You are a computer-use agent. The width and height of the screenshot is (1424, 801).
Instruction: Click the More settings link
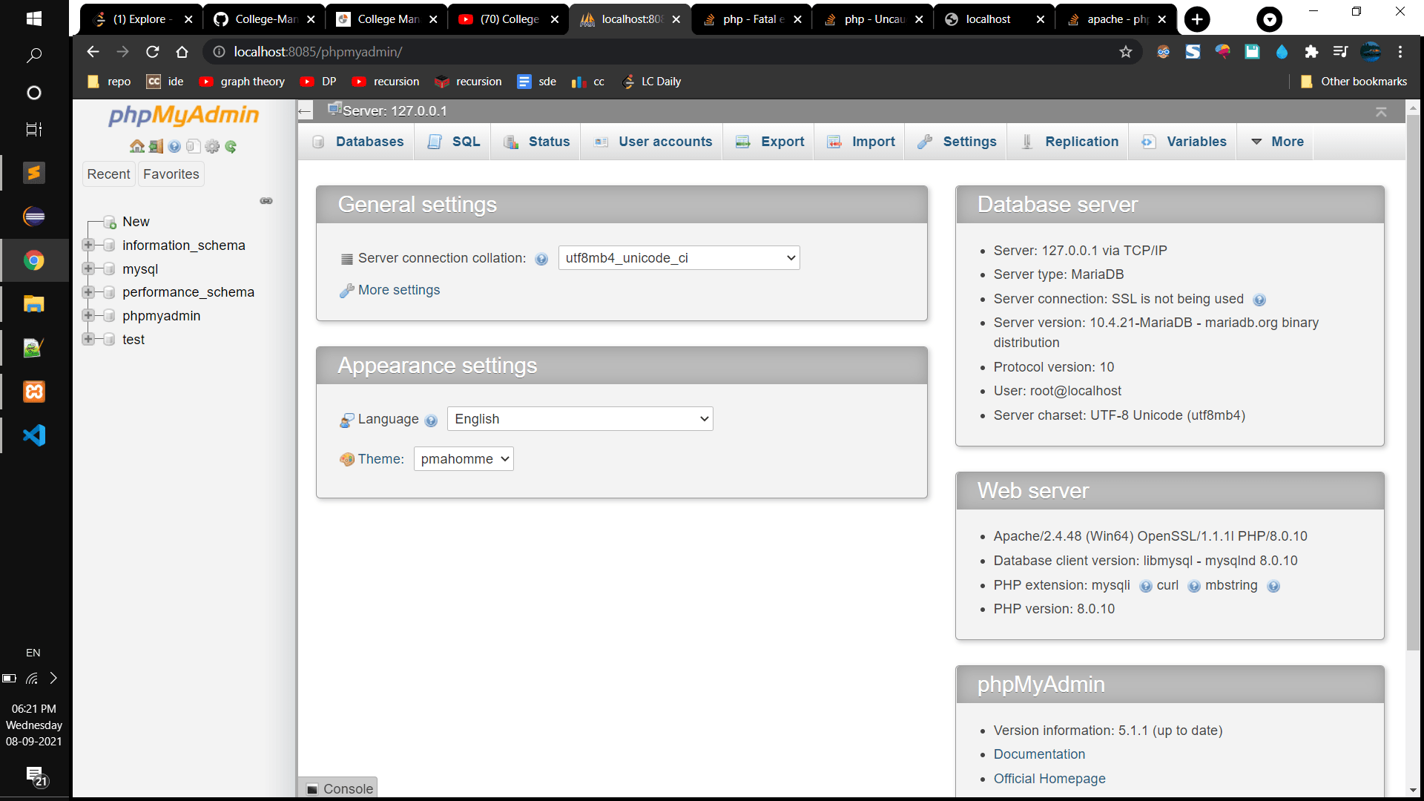click(x=398, y=290)
